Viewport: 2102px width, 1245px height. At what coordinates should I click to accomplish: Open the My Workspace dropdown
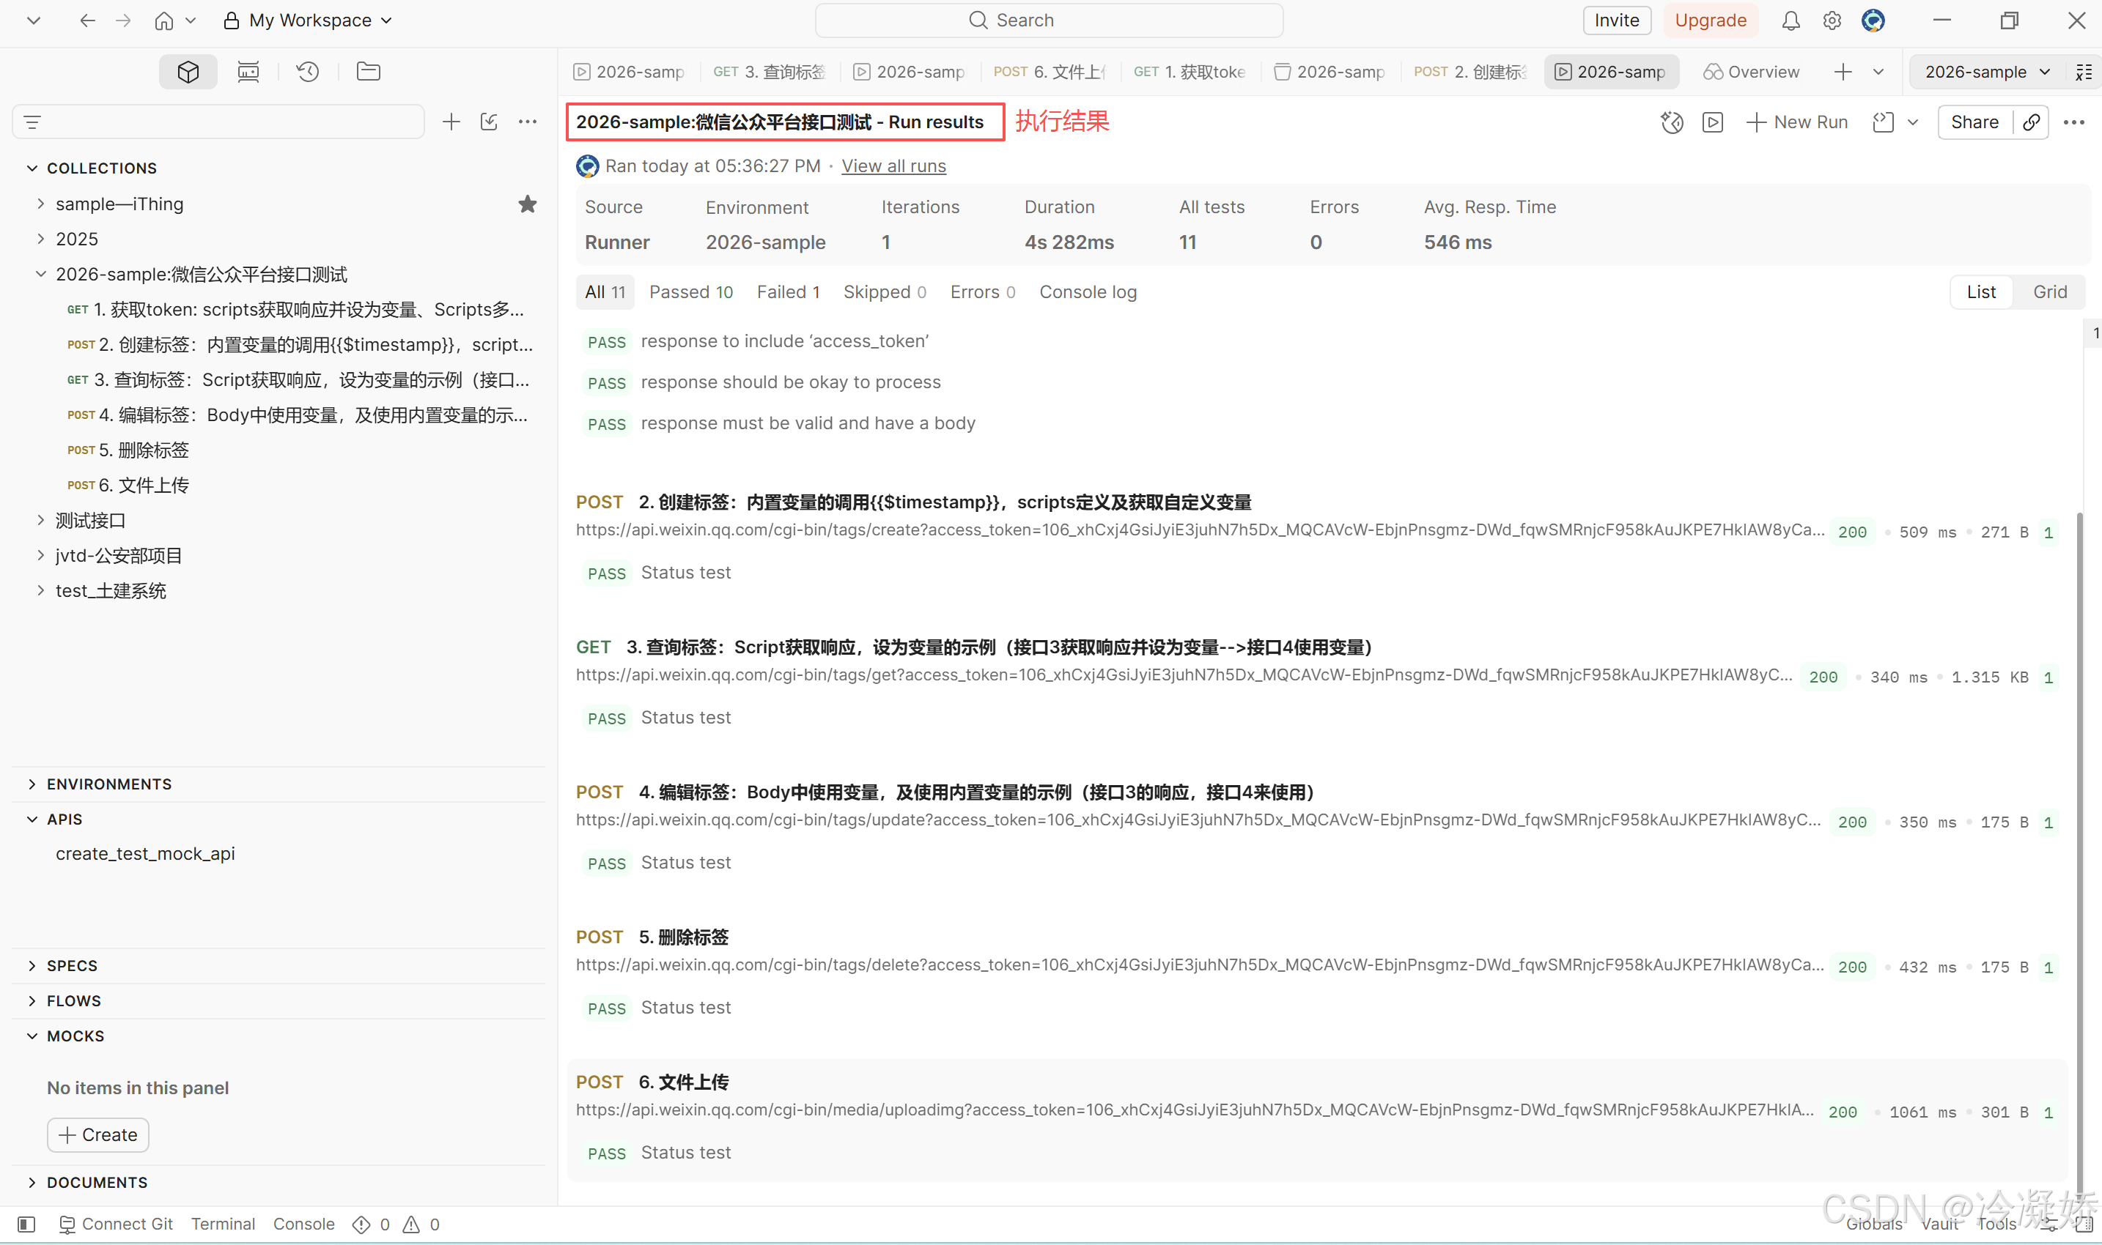308,20
